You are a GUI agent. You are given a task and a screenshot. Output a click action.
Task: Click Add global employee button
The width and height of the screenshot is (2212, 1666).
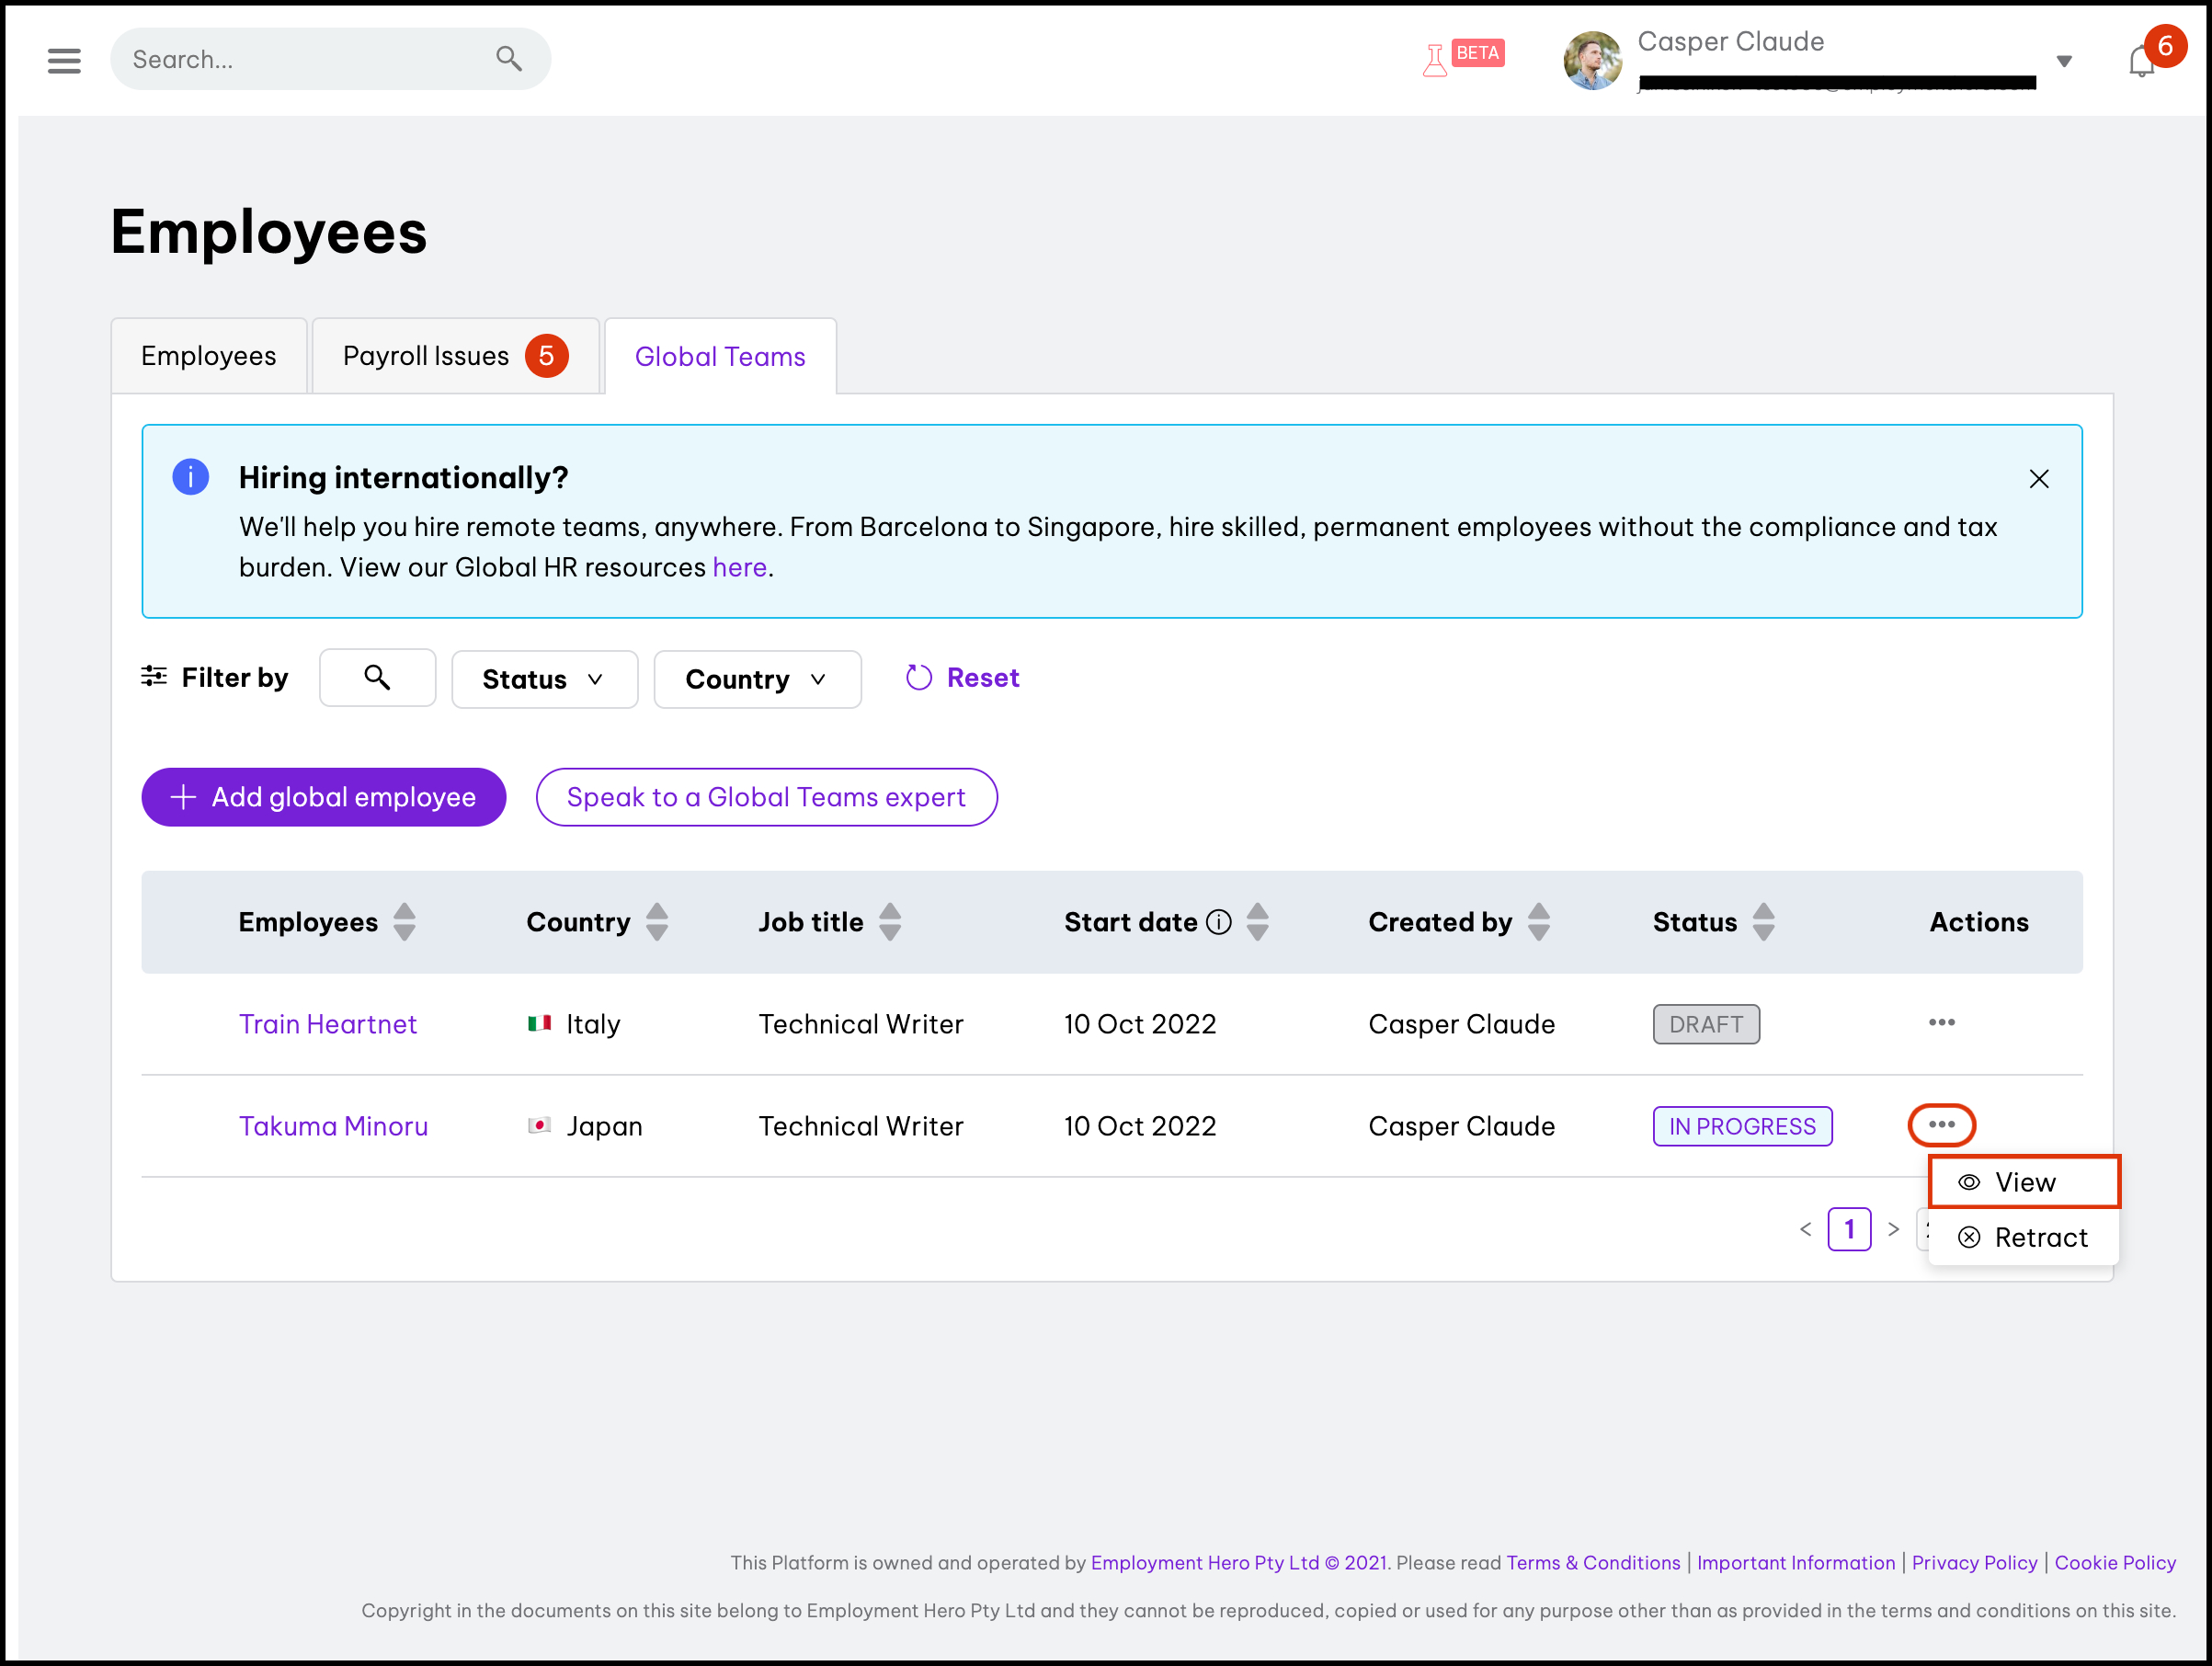(x=323, y=797)
